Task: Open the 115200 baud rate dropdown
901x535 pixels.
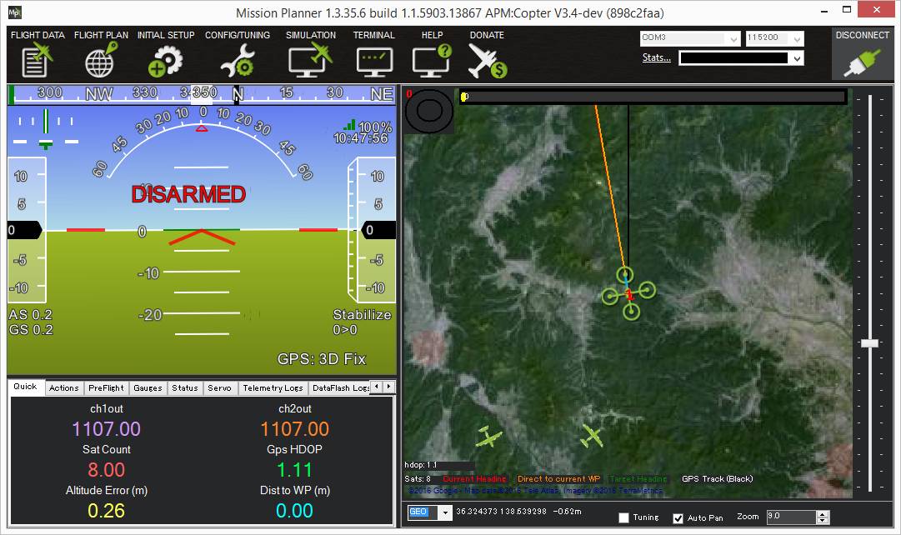Action: pyautogui.click(x=798, y=37)
